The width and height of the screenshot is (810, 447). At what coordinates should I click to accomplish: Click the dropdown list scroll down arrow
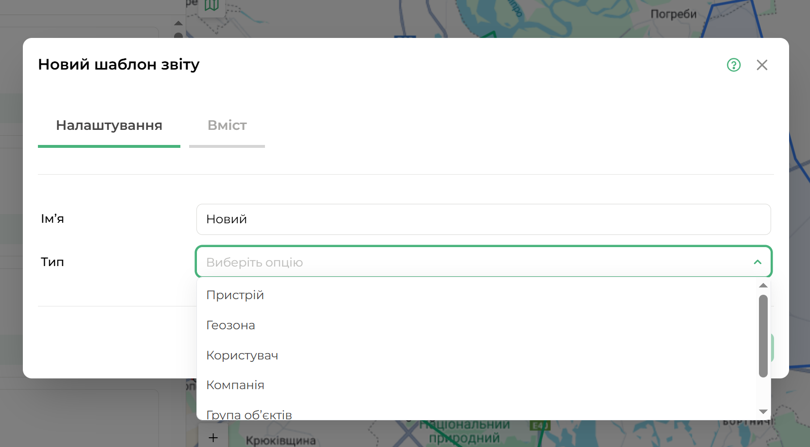pos(763,411)
